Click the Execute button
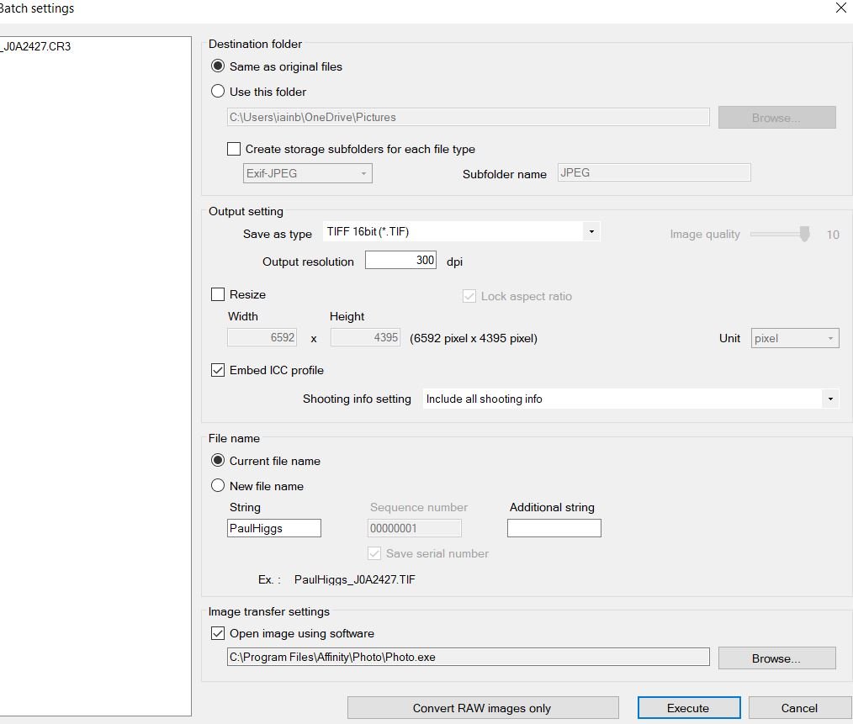The image size is (853, 724). click(689, 708)
